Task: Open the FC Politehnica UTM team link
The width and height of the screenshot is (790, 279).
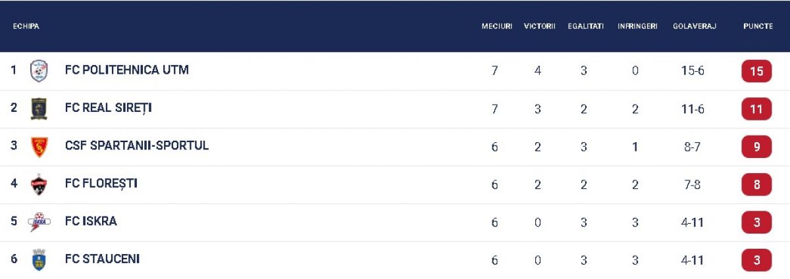Action: pos(126,70)
